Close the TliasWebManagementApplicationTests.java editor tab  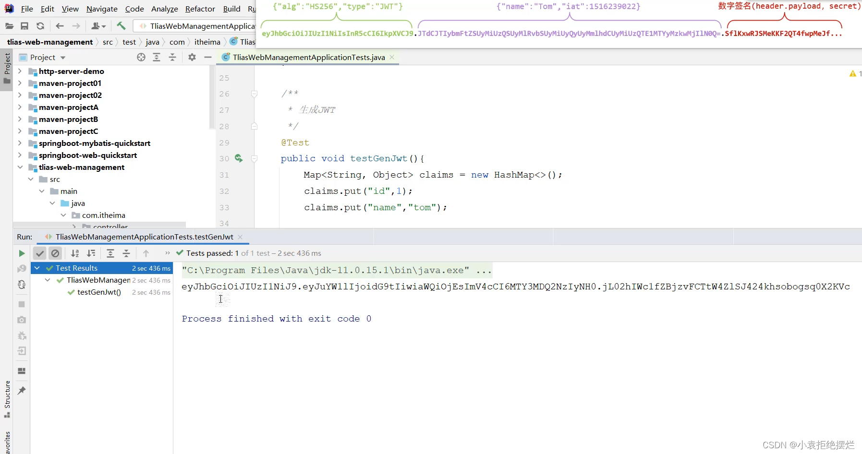pos(392,57)
